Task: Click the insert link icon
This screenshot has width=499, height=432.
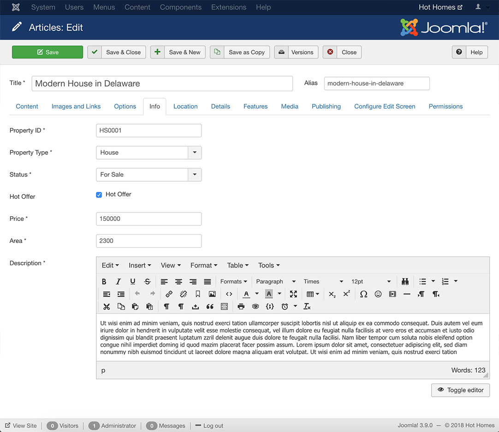Action: (x=169, y=294)
